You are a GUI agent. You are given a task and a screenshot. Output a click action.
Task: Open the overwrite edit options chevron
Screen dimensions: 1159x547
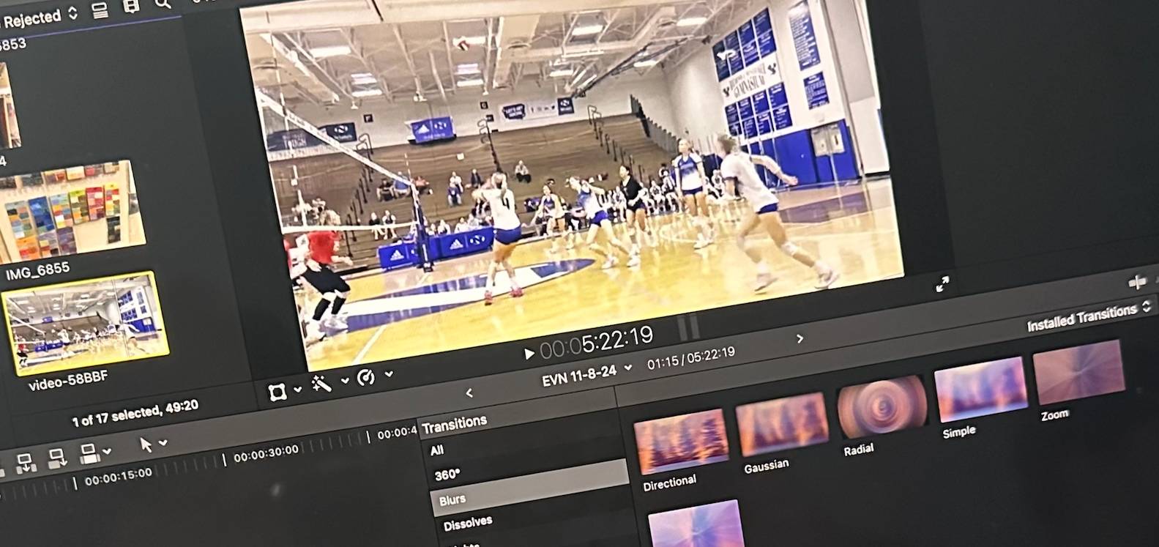tap(108, 451)
